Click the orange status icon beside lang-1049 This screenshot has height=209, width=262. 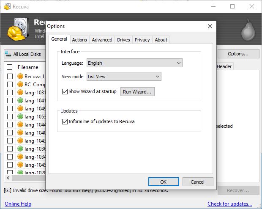(x=20, y=108)
